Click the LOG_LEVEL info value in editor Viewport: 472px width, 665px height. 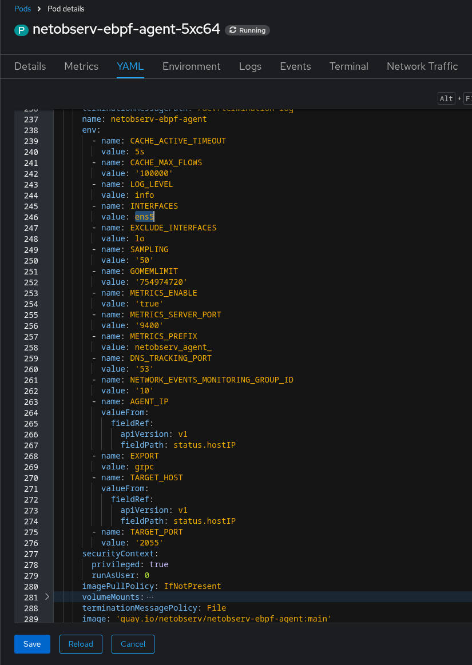click(x=144, y=195)
